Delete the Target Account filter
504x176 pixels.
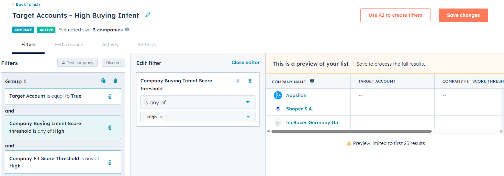click(x=110, y=96)
